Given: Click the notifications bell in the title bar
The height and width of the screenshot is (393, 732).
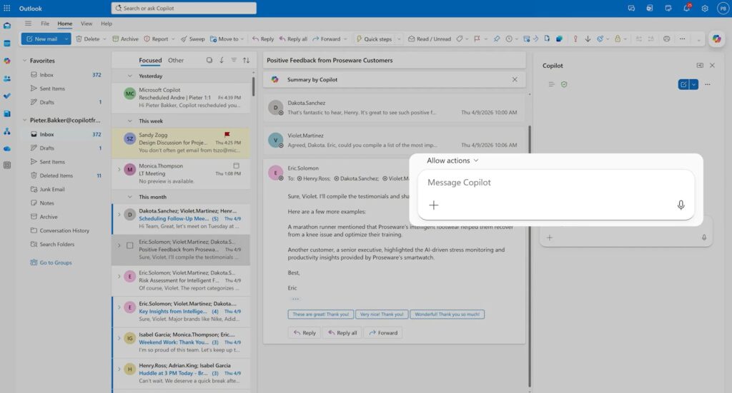Looking at the screenshot, I should pos(686,8).
